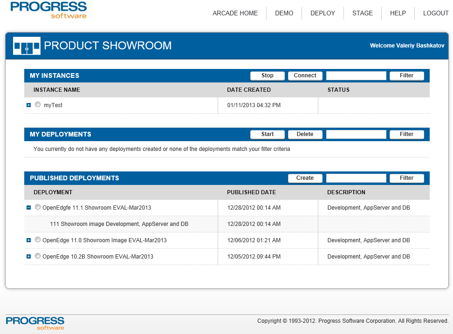This screenshot has height=334, width=453.
Task: Expand the OpenEdge 11.0 Showroom Image row
Action: pyautogui.click(x=28, y=240)
